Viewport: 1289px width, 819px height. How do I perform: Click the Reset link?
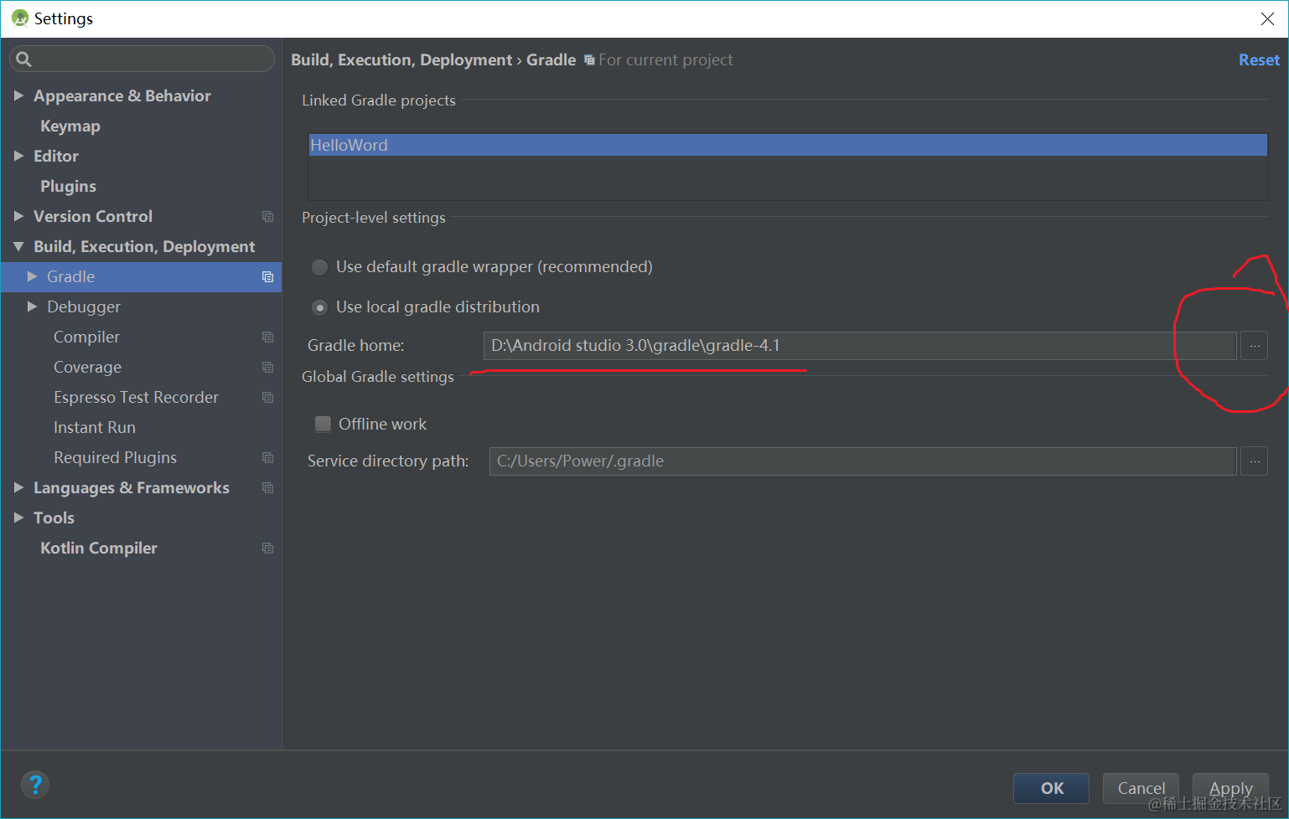pyautogui.click(x=1259, y=59)
